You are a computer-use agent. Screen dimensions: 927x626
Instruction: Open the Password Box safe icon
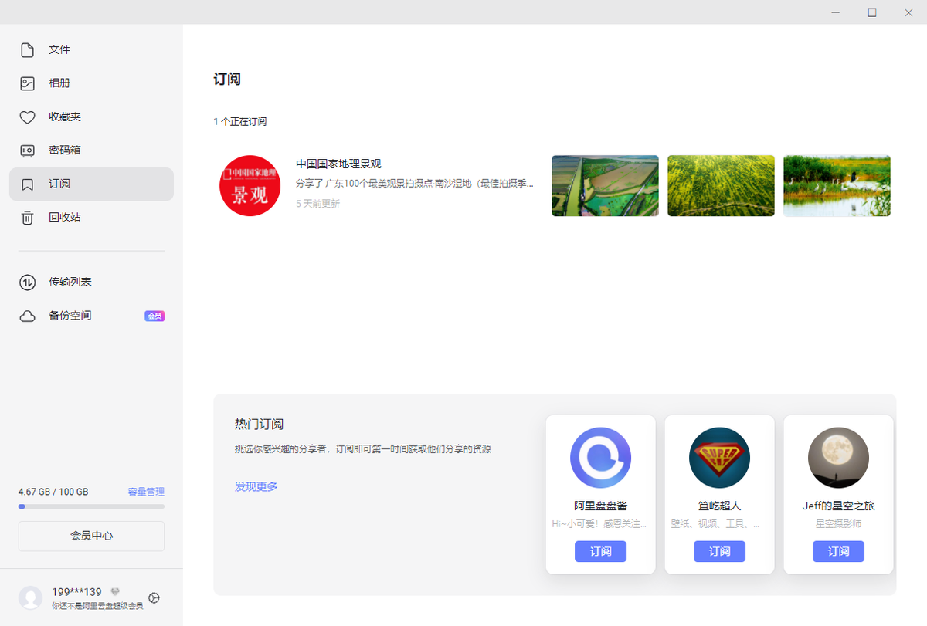[27, 151]
